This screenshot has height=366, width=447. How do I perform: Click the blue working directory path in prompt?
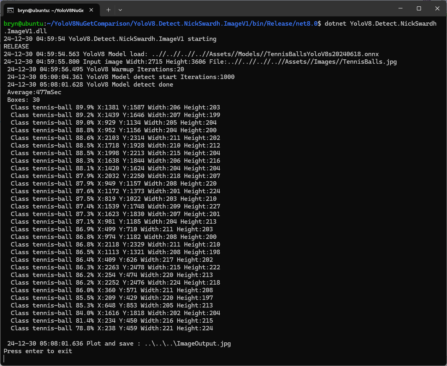coord(182,24)
